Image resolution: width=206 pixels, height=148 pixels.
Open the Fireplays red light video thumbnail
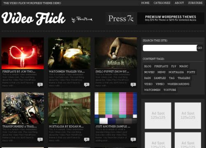point(23,53)
